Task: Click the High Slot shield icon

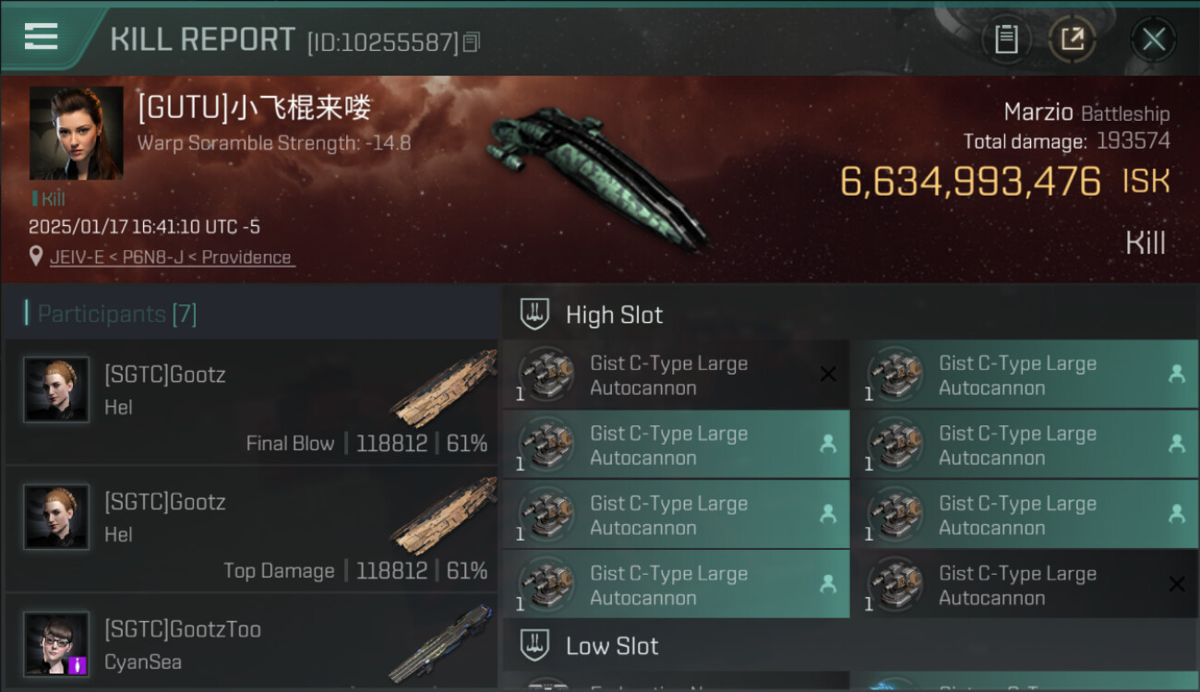Action: pos(534,314)
